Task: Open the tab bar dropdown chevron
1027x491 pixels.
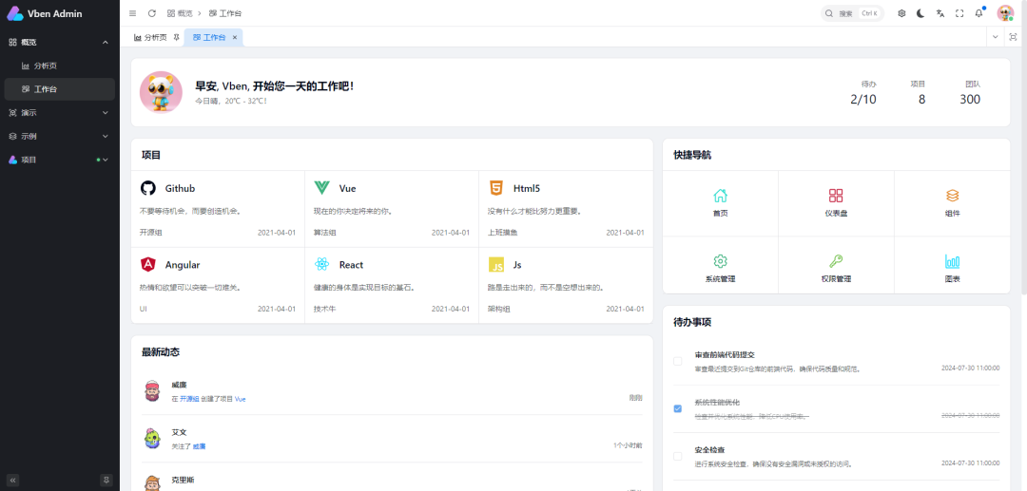Action: point(995,37)
